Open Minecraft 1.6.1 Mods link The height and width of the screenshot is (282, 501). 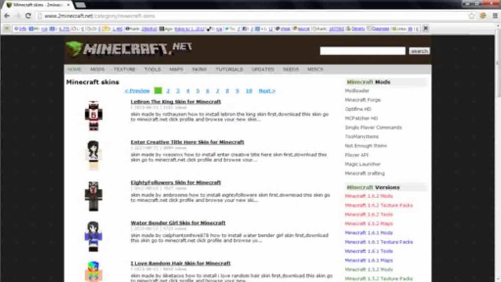pos(369,233)
